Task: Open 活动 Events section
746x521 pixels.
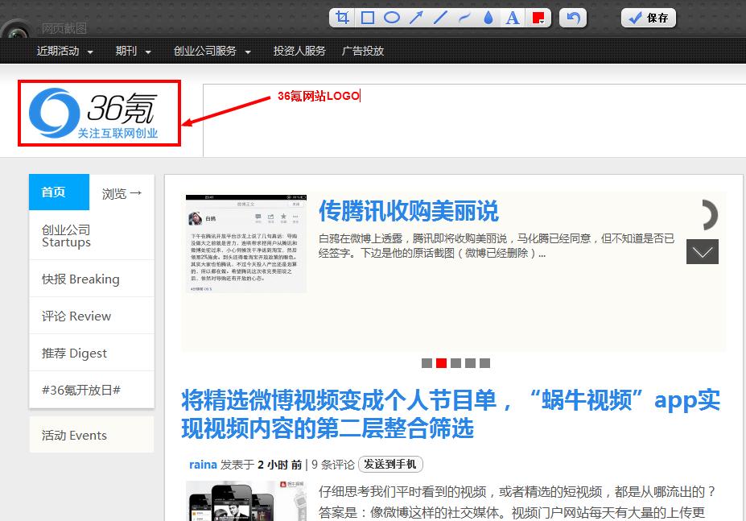Action: (x=92, y=435)
